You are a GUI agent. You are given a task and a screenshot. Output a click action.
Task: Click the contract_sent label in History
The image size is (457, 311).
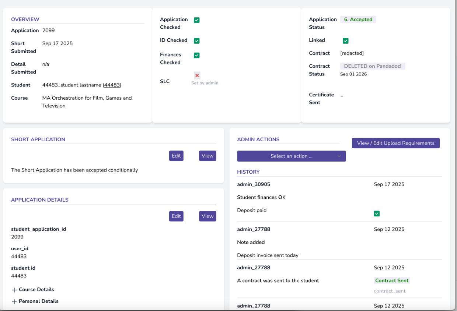point(390,291)
